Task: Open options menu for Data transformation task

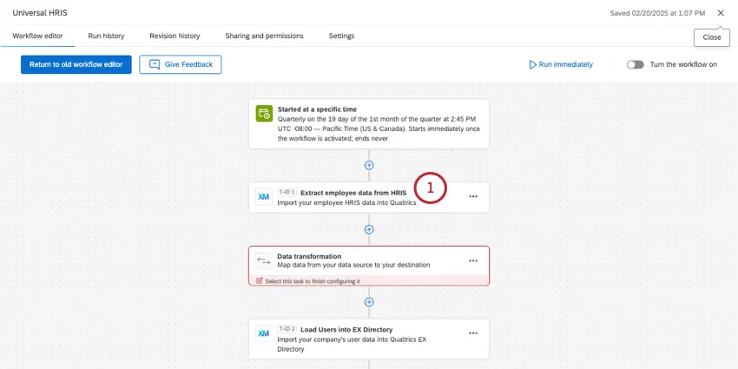Action: click(x=473, y=260)
